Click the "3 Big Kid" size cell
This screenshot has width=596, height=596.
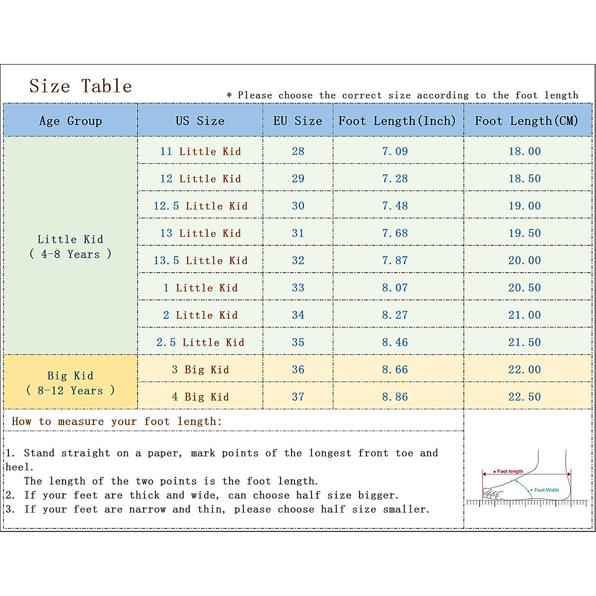tap(200, 370)
